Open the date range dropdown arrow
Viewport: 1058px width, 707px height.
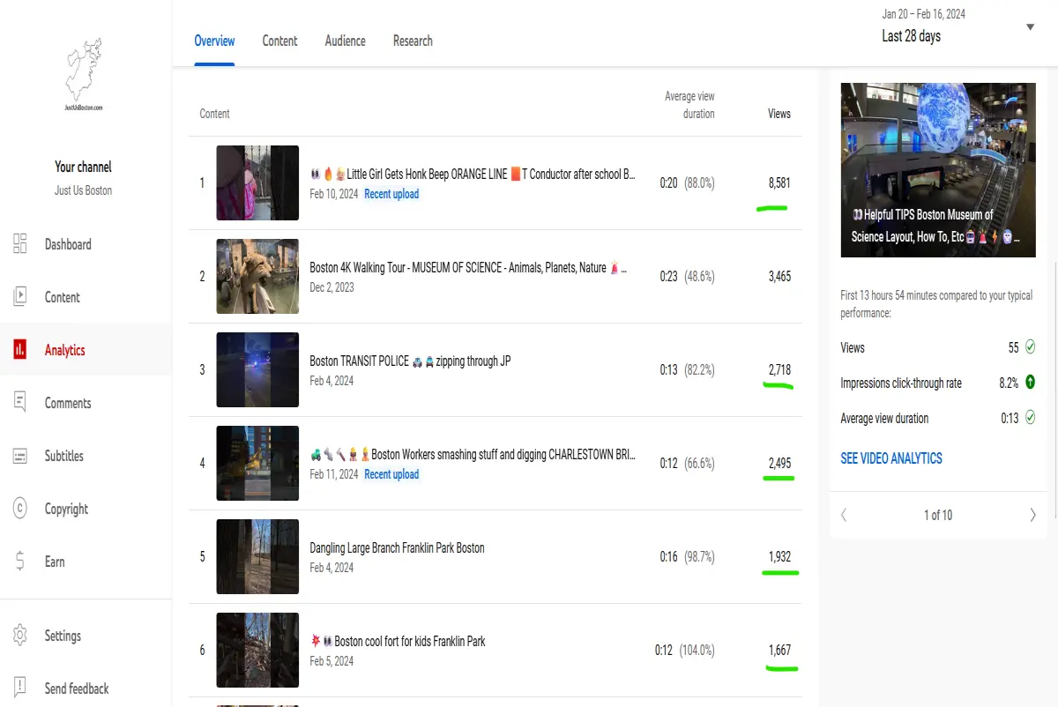[1030, 27]
